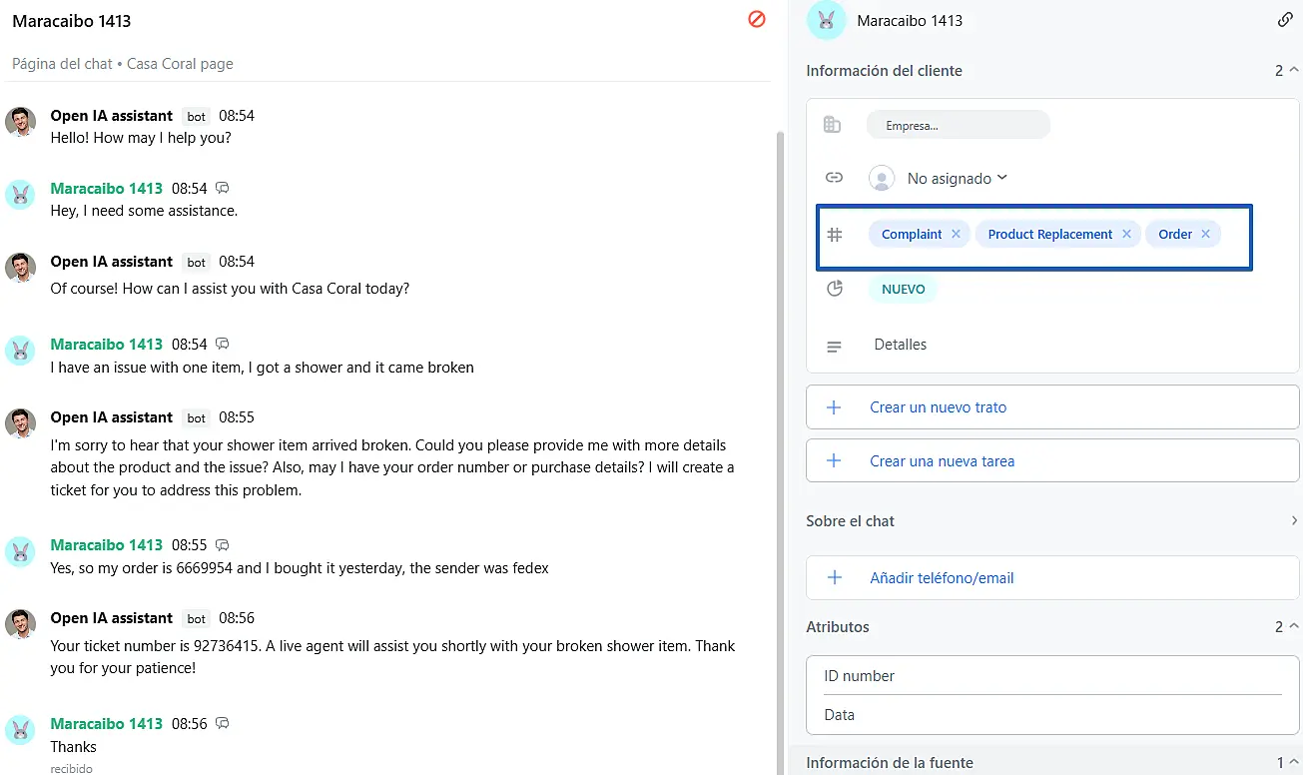Collapse the Atributos section
The image size is (1303, 775).
[x=1294, y=627]
